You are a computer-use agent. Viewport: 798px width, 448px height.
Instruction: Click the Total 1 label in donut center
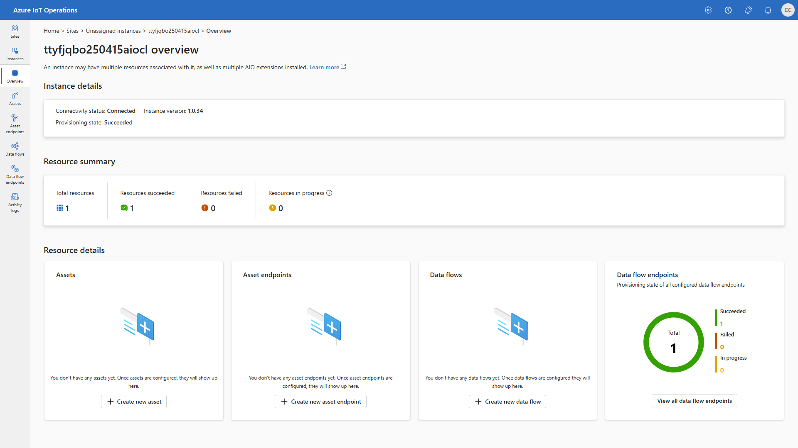click(x=674, y=342)
